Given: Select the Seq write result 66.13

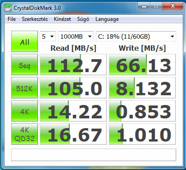Looking at the screenshot, I should click(x=142, y=65).
